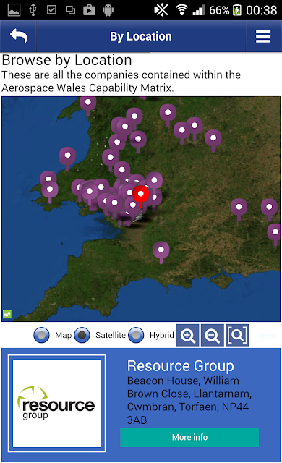Select the Hybrid view radio button
The height and width of the screenshot is (463, 282).
point(136,335)
